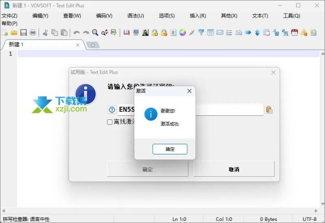Open the 其他(X) menu
This screenshot has height=223, width=325.
(x=229, y=16)
